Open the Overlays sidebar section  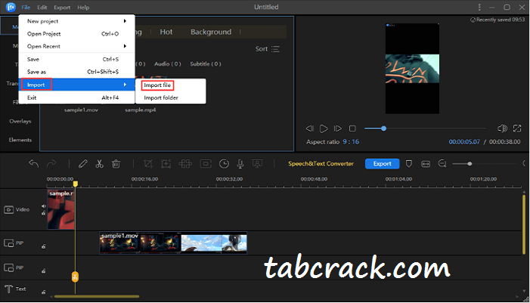pyautogui.click(x=20, y=121)
